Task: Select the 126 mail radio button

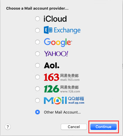Action: [38, 89]
